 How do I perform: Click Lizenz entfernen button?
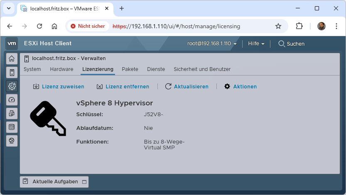(x=124, y=87)
